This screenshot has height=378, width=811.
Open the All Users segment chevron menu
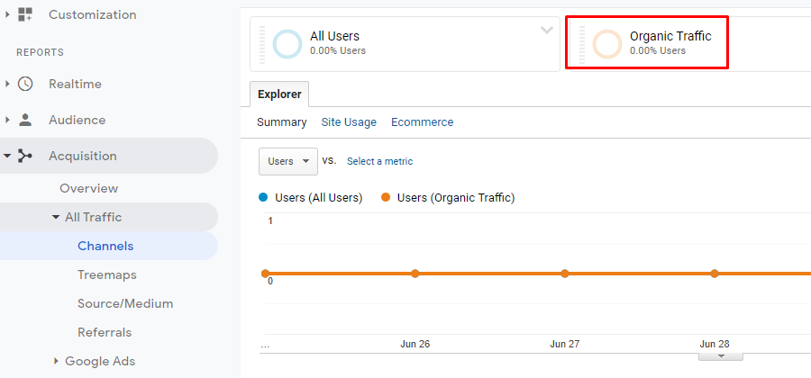coord(547,31)
